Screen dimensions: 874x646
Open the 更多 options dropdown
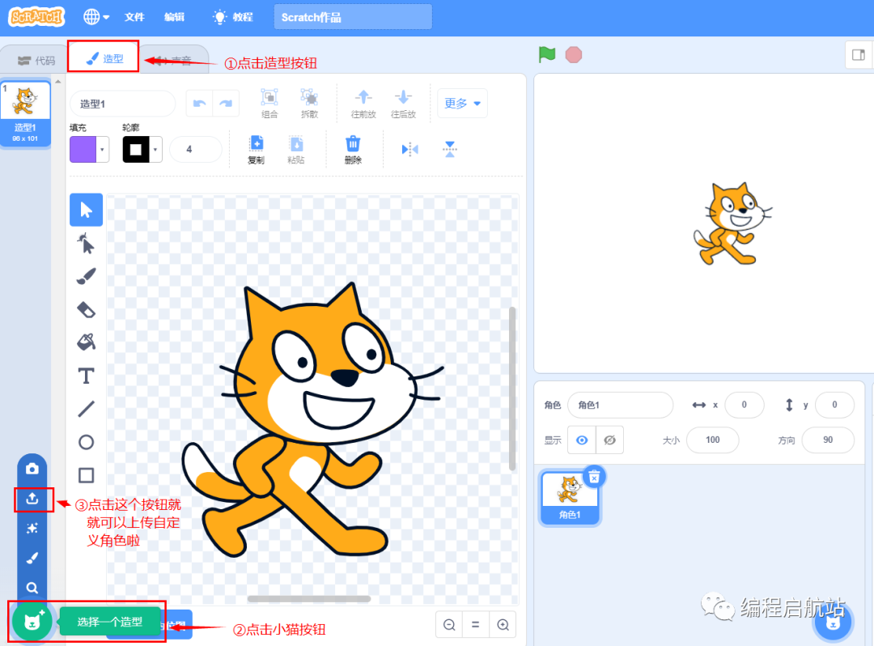[x=462, y=103]
